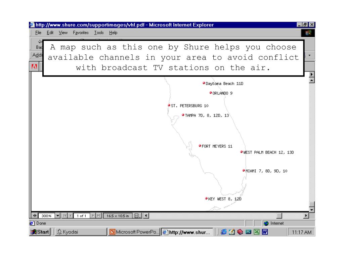344x258 pixels.
Task: Open the Tools menu
Action: (x=99, y=33)
